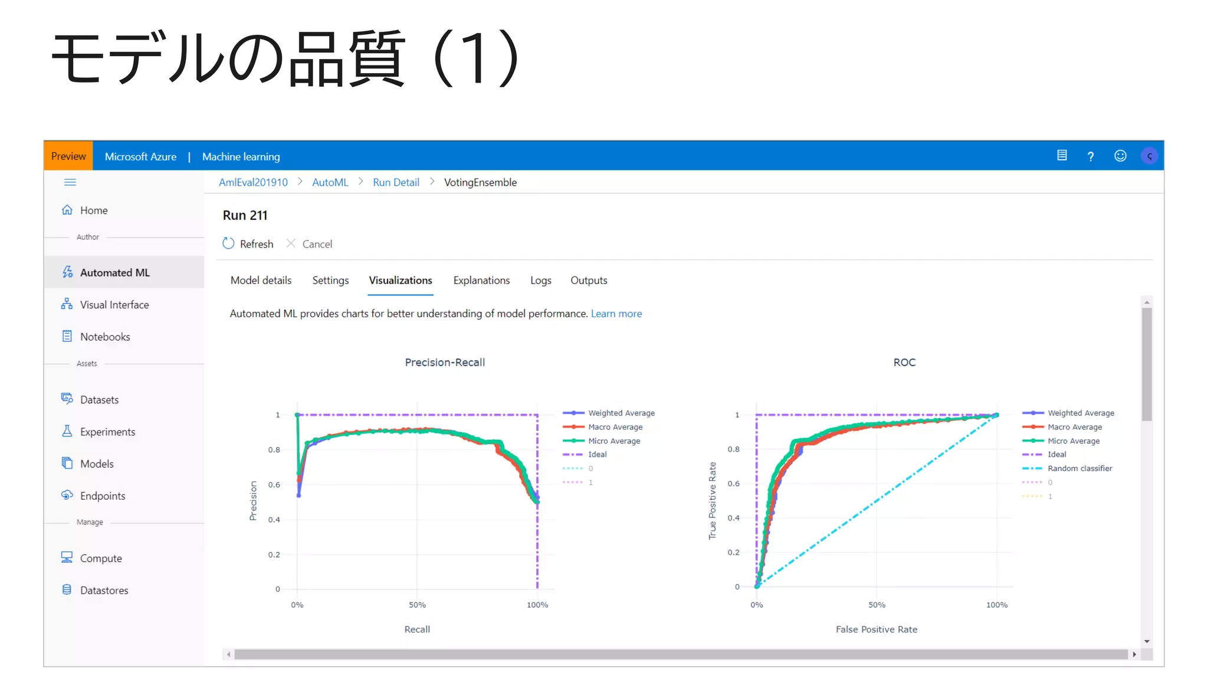Open the notifications list icon in header
1208x679 pixels.
[1062, 156]
